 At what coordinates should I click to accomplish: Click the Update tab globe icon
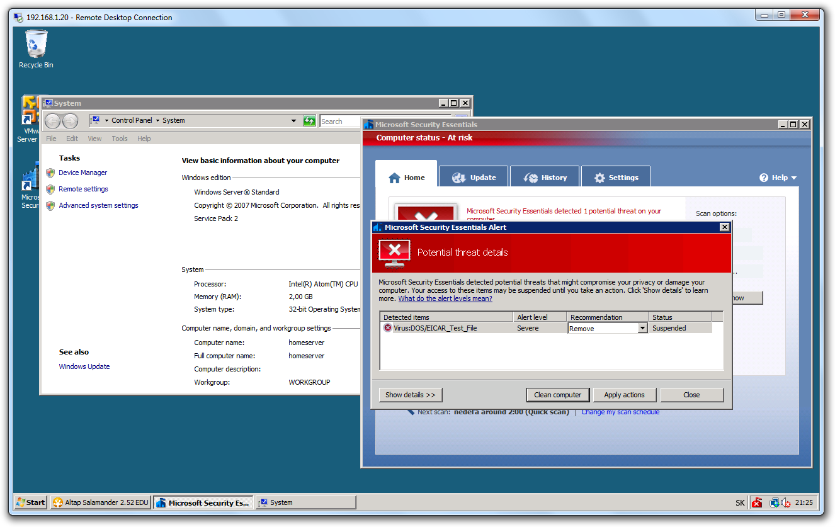point(458,178)
